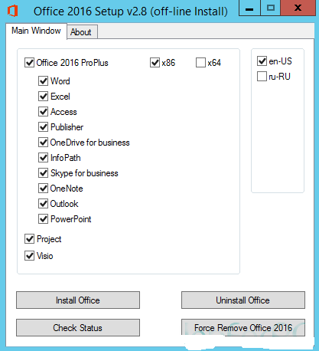
Task: Disable OneDrive for business
Action: pyautogui.click(x=44, y=143)
